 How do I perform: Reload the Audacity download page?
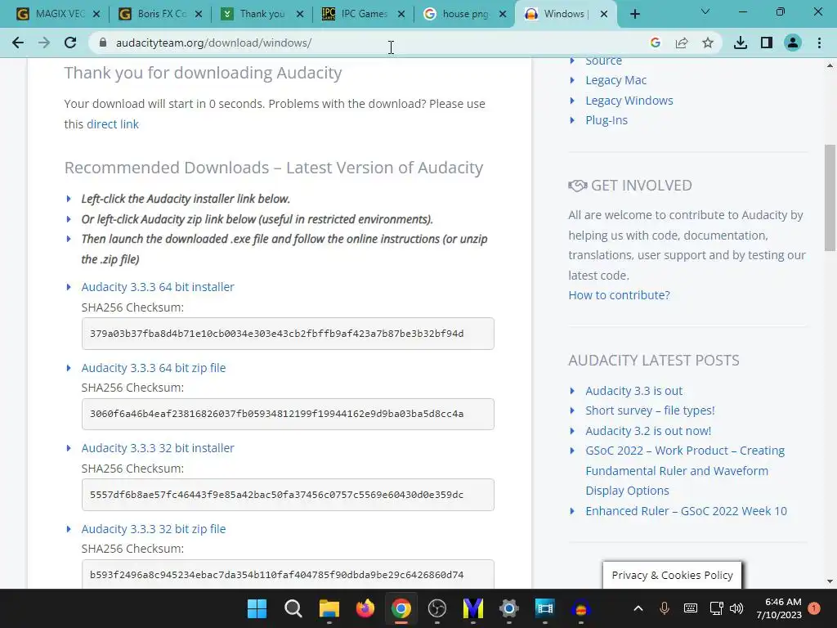(70, 43)
